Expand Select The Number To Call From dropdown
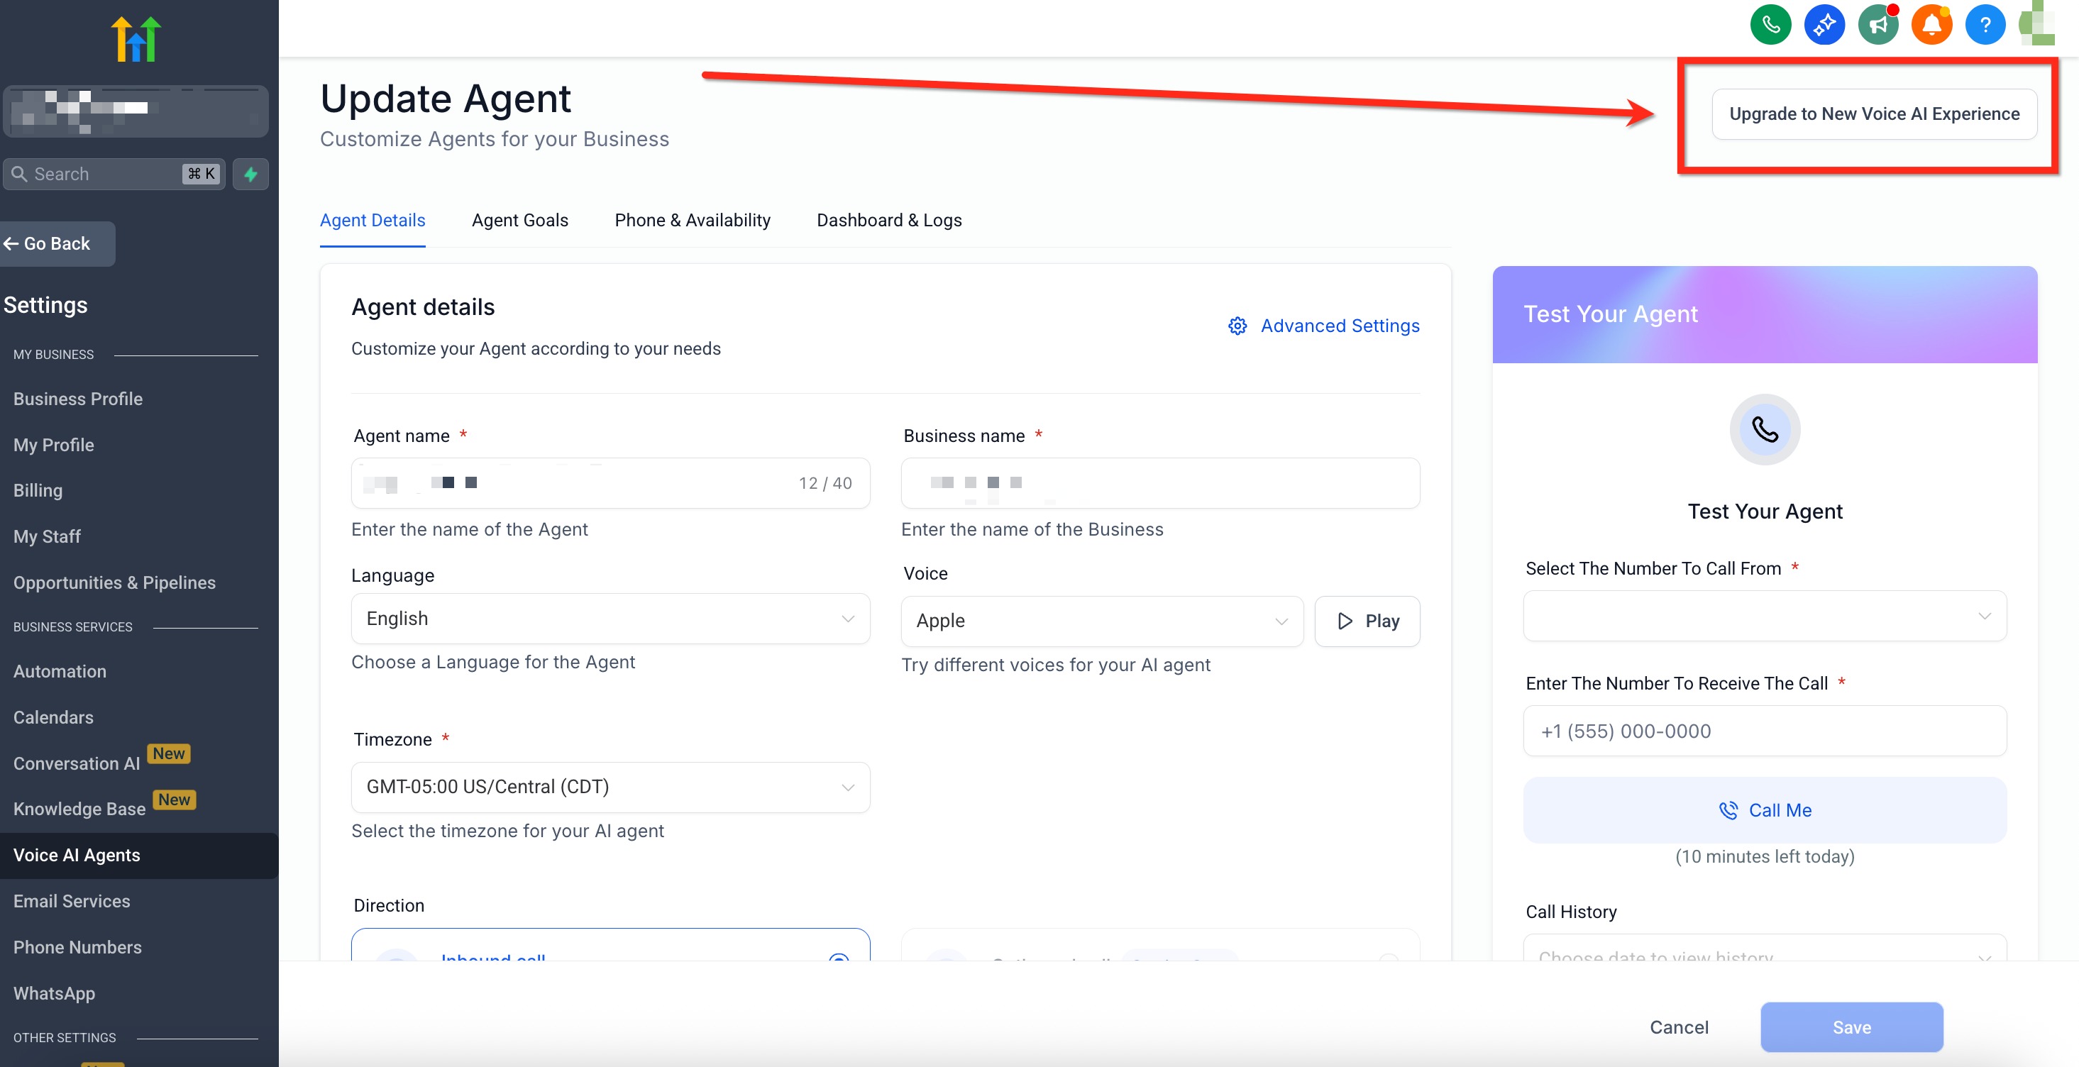 [1764, 616]
